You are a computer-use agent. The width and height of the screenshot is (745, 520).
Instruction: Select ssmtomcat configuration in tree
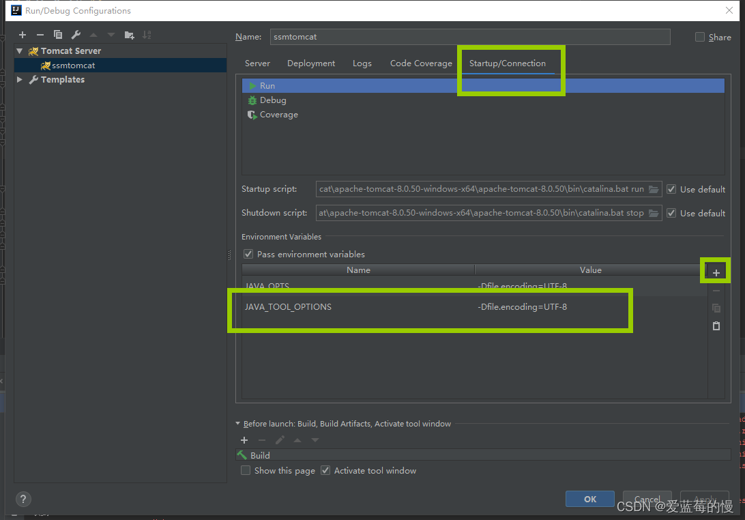coord(120,65)
